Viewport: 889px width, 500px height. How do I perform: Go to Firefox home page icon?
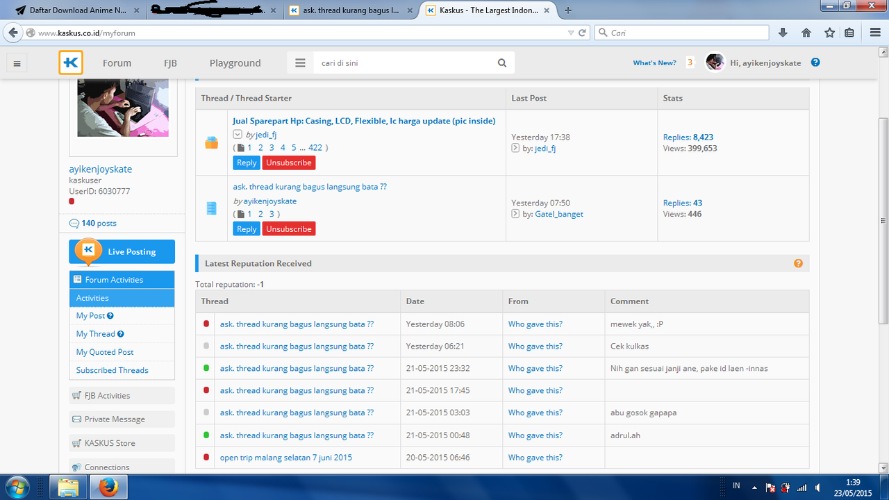[x=806, y=33]
